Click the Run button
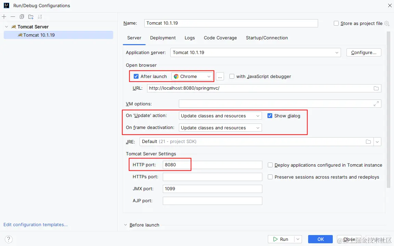Viewport: 394px width, 246px height. [281, 239]
